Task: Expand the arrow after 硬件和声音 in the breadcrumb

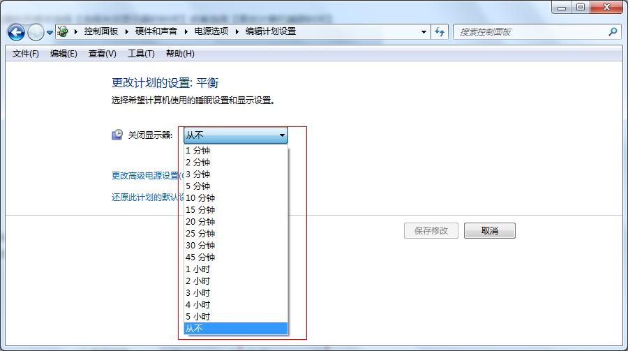Action: pos(186,31)
